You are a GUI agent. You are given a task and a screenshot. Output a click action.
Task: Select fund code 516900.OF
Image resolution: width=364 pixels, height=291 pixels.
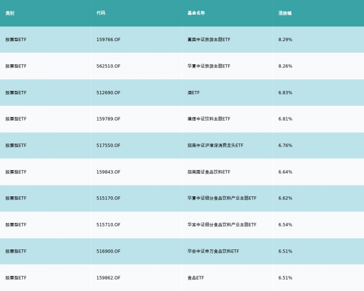coord(108,252)
